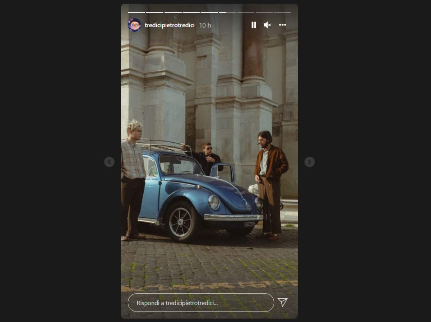Click the first story progress segment
This screenshot has height=322, width=431.
tap(136, 12)
